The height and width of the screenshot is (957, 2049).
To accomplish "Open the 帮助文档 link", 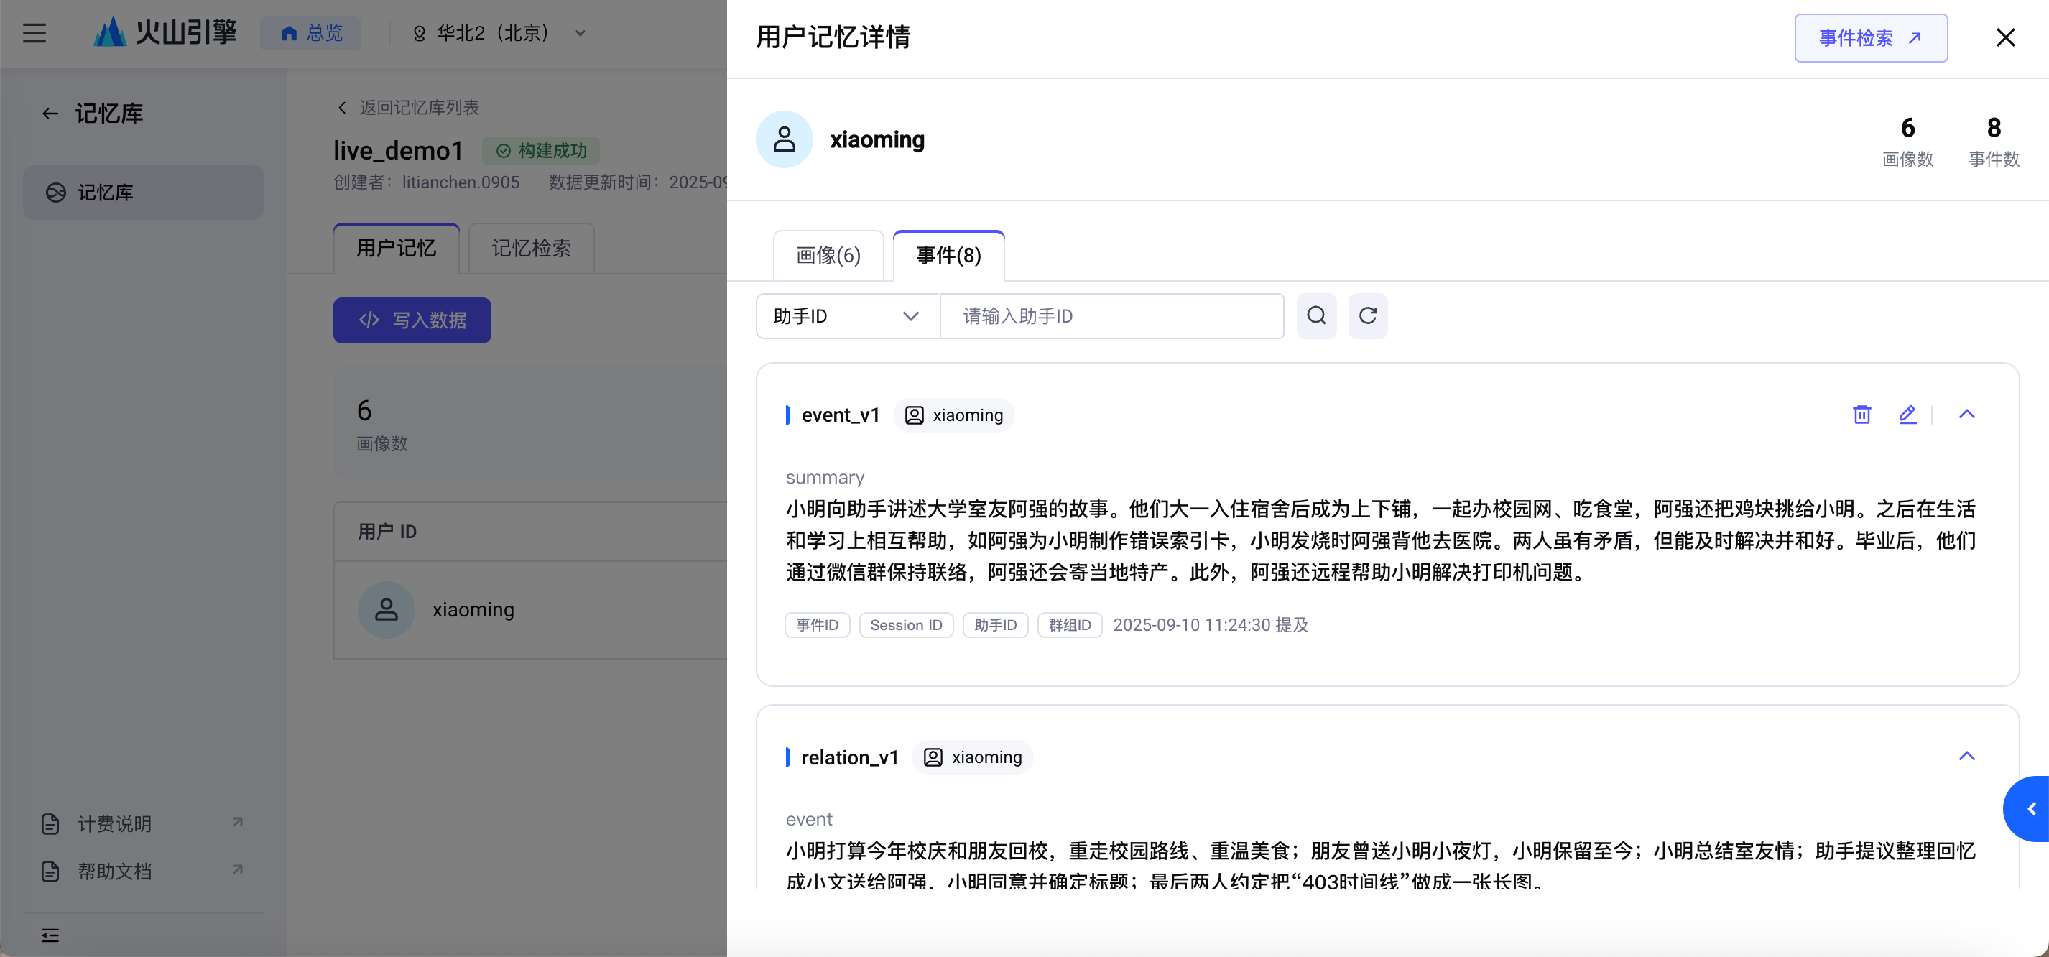I will [114, 871].
